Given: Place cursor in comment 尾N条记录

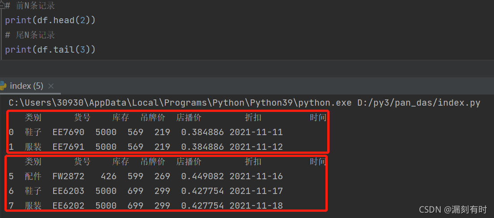Looking at the screenshot, I should pos(30,35).
